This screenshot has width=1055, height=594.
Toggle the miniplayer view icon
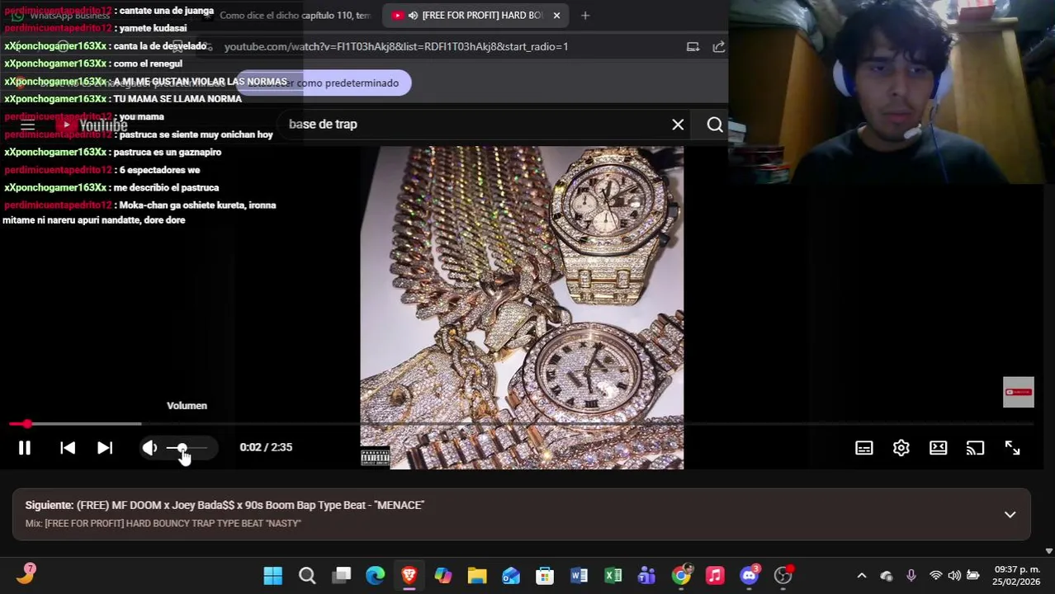point(938,448)
